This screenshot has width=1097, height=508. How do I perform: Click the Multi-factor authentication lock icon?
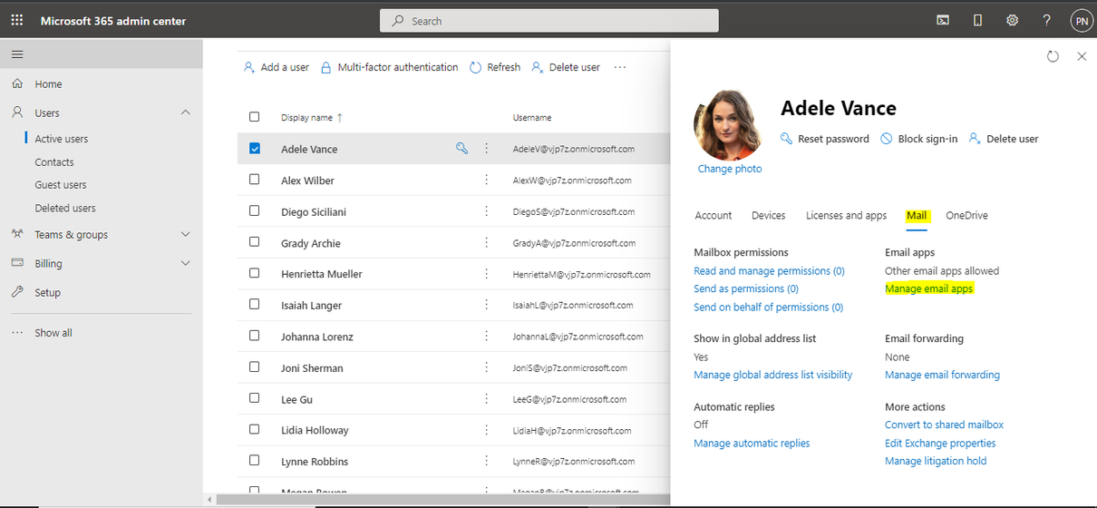click(326, 67)
